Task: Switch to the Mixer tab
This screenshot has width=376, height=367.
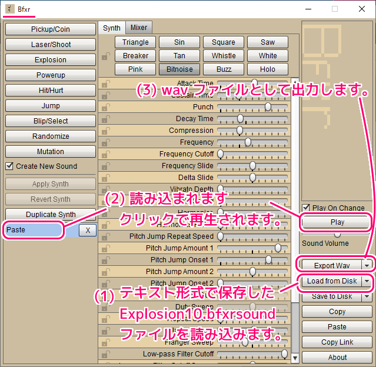Action: (139, 28)
